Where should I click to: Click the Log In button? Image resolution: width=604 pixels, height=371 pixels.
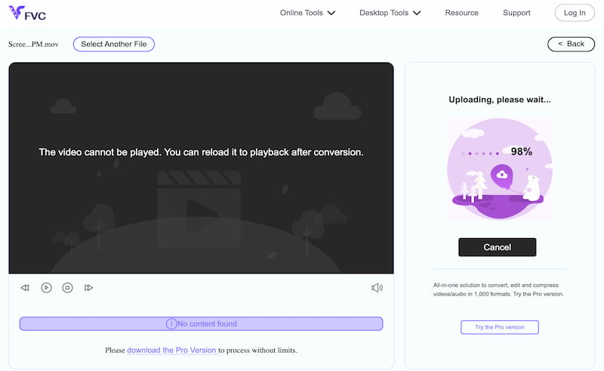point(575,13)
